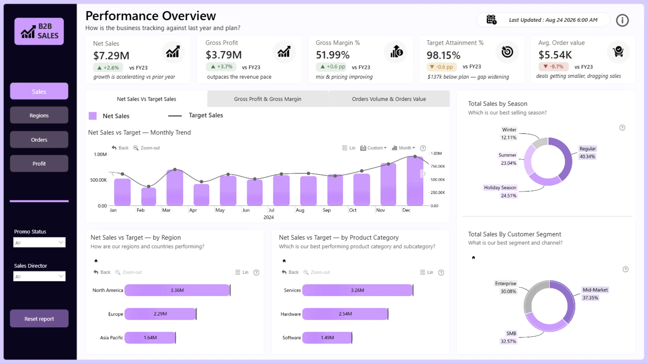This screenshot has width=647, height=364.
Task: Open the Promo Status dropdown
Action: [39, 242]
